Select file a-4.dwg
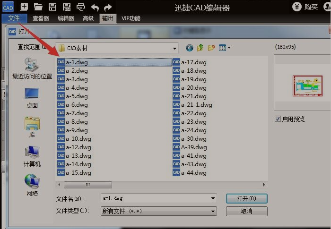The width and height of the screenshot is (331, 229). tap(73, 87)
